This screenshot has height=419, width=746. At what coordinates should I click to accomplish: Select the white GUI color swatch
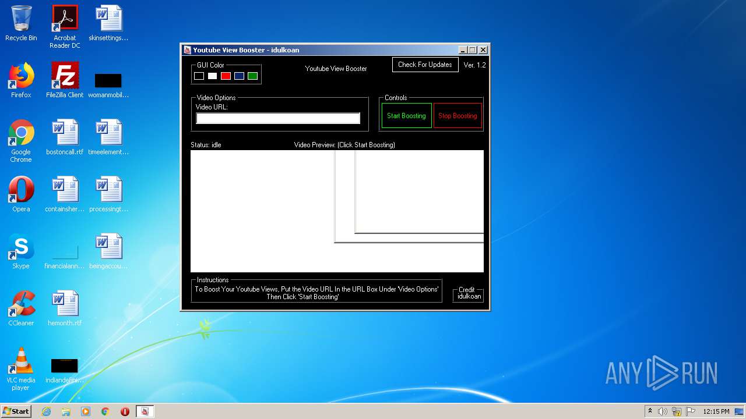[213, 76]
